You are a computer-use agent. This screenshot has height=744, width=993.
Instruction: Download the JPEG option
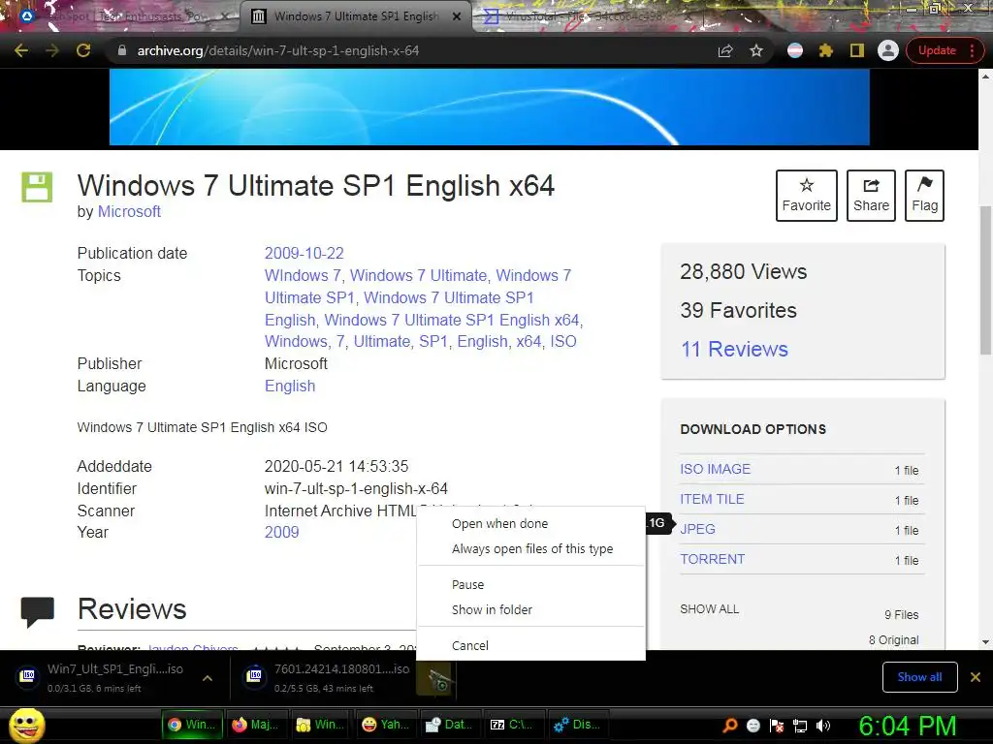pos(697,529)
